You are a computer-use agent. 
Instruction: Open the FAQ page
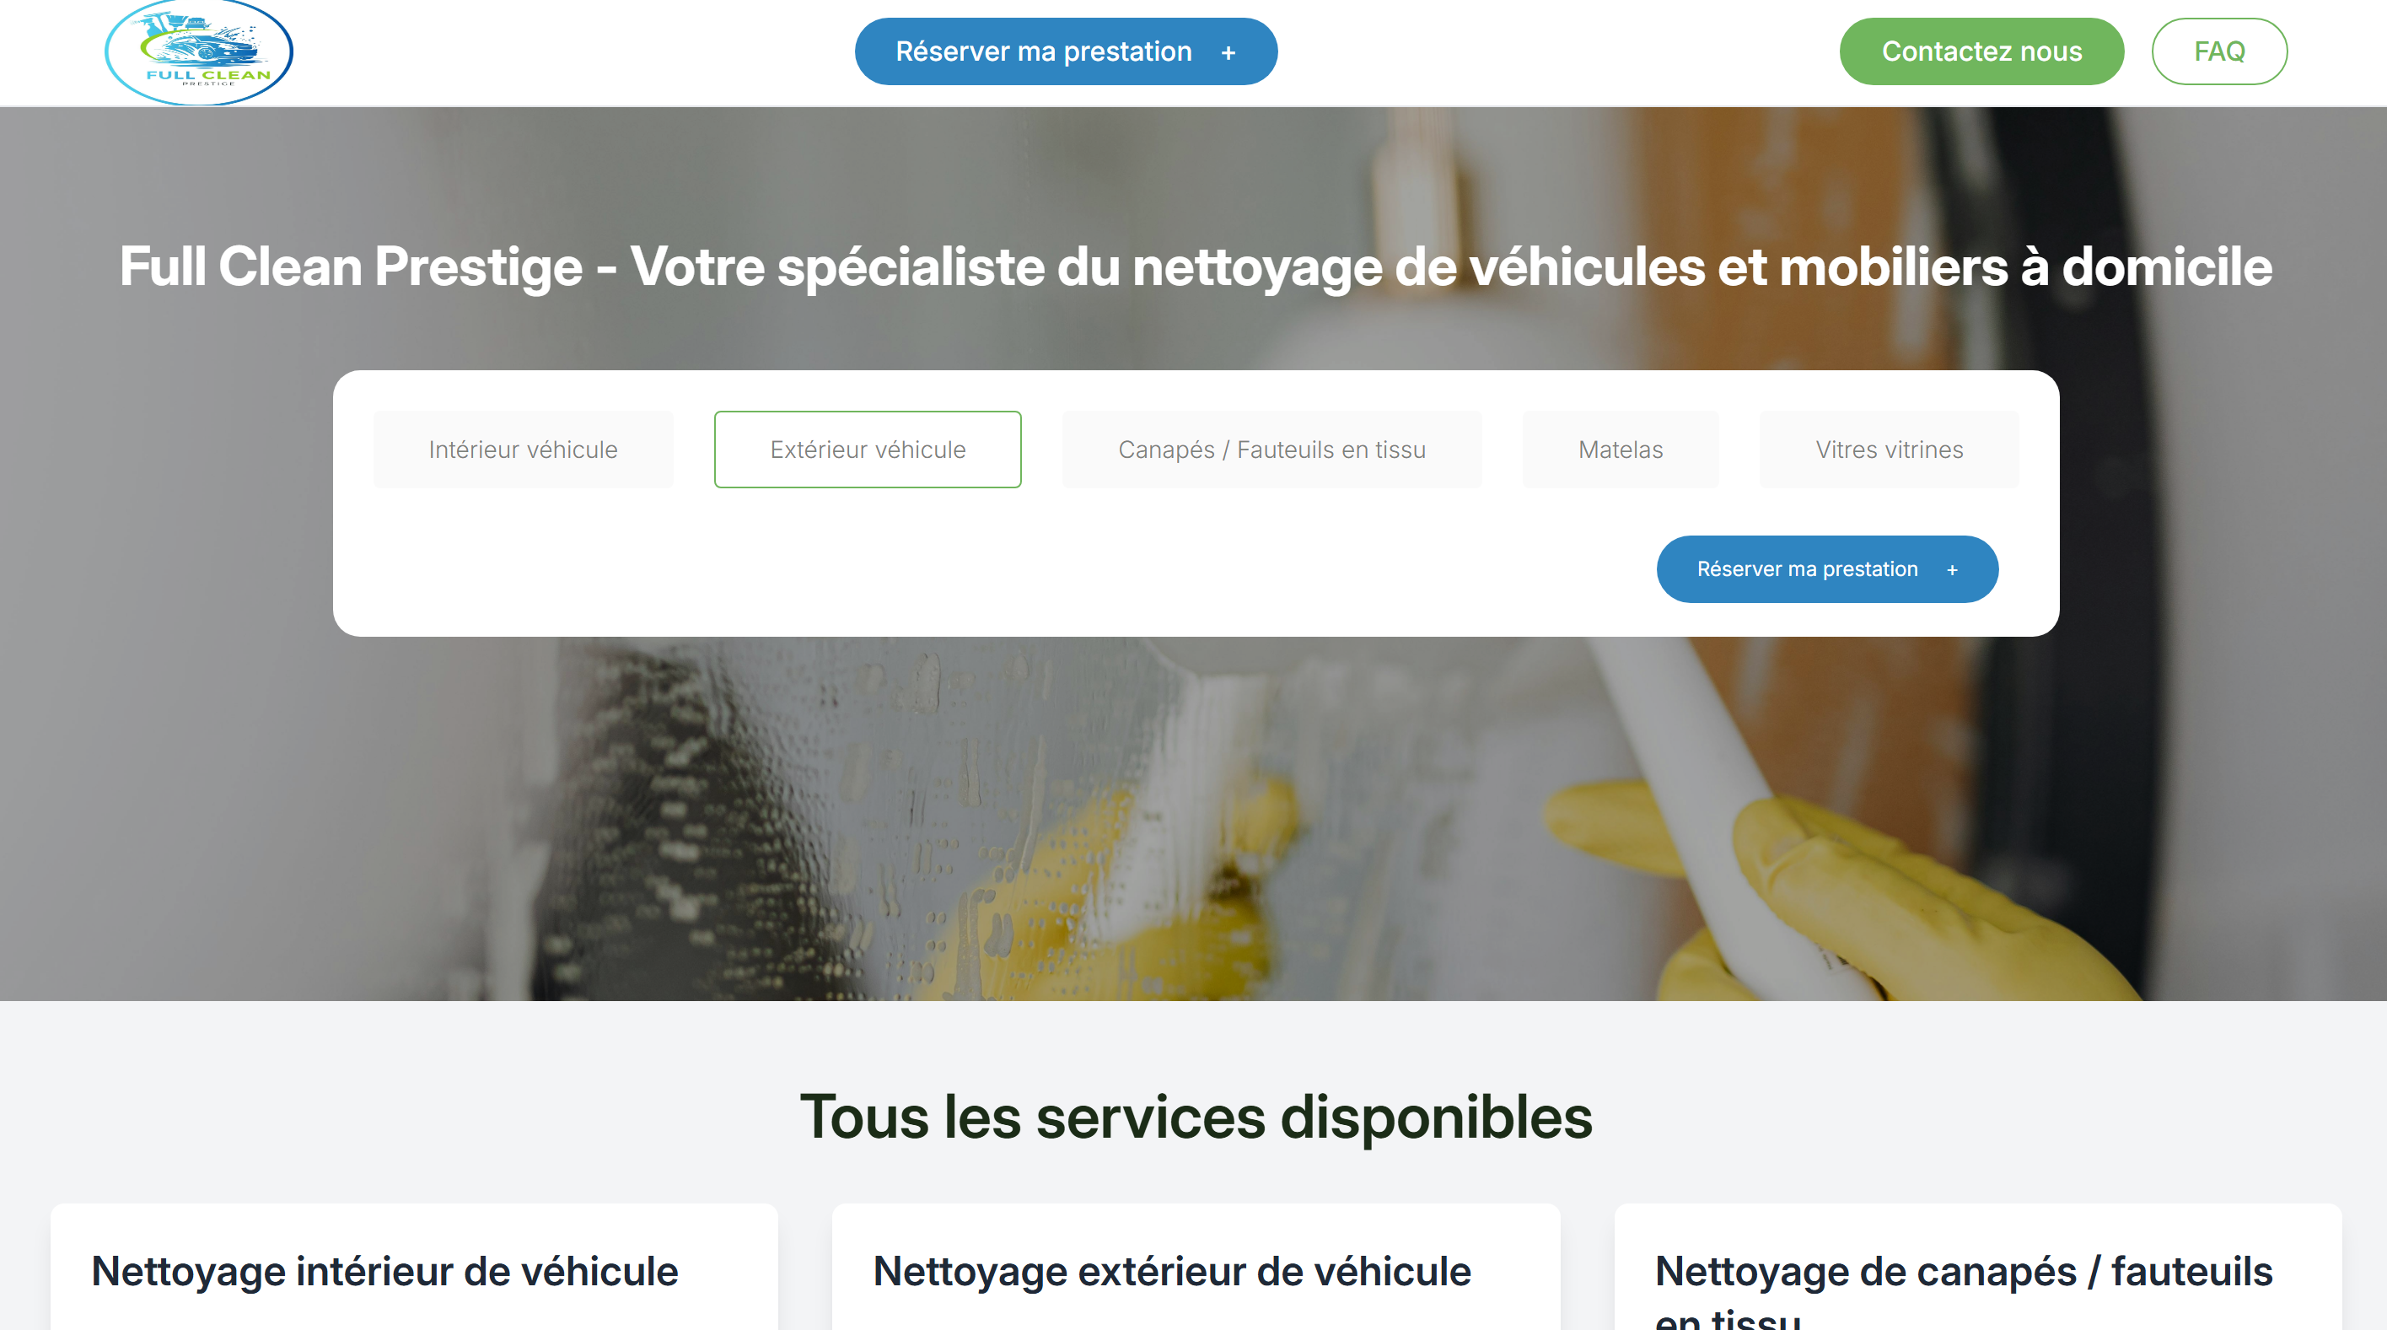pos(2218,52)
